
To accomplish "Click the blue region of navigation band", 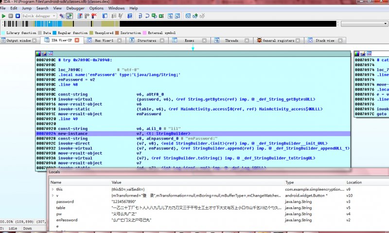I will pyautogui.click(x=48, y=24).
